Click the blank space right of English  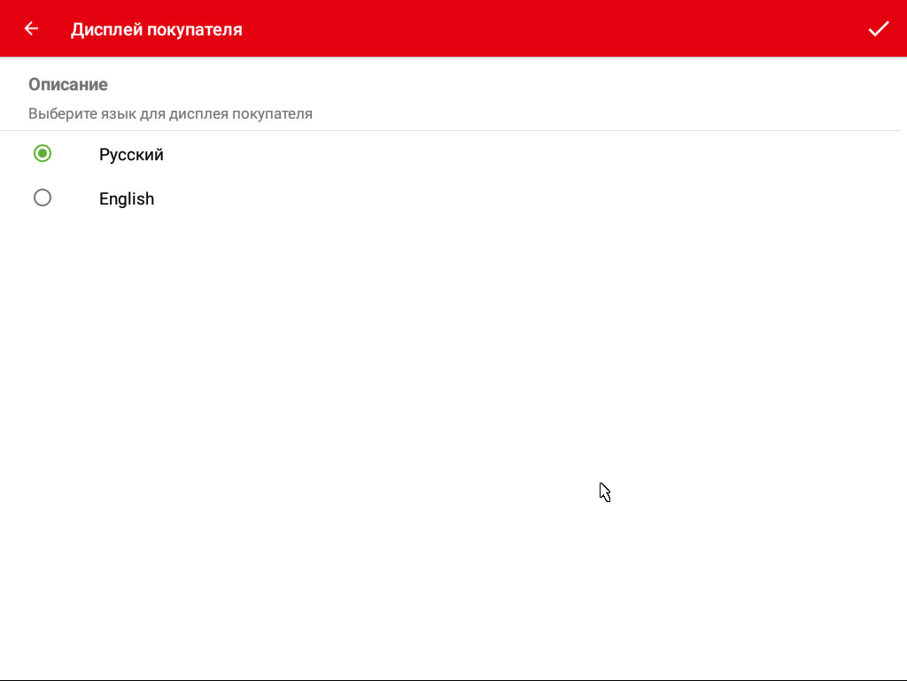(531, 199)
